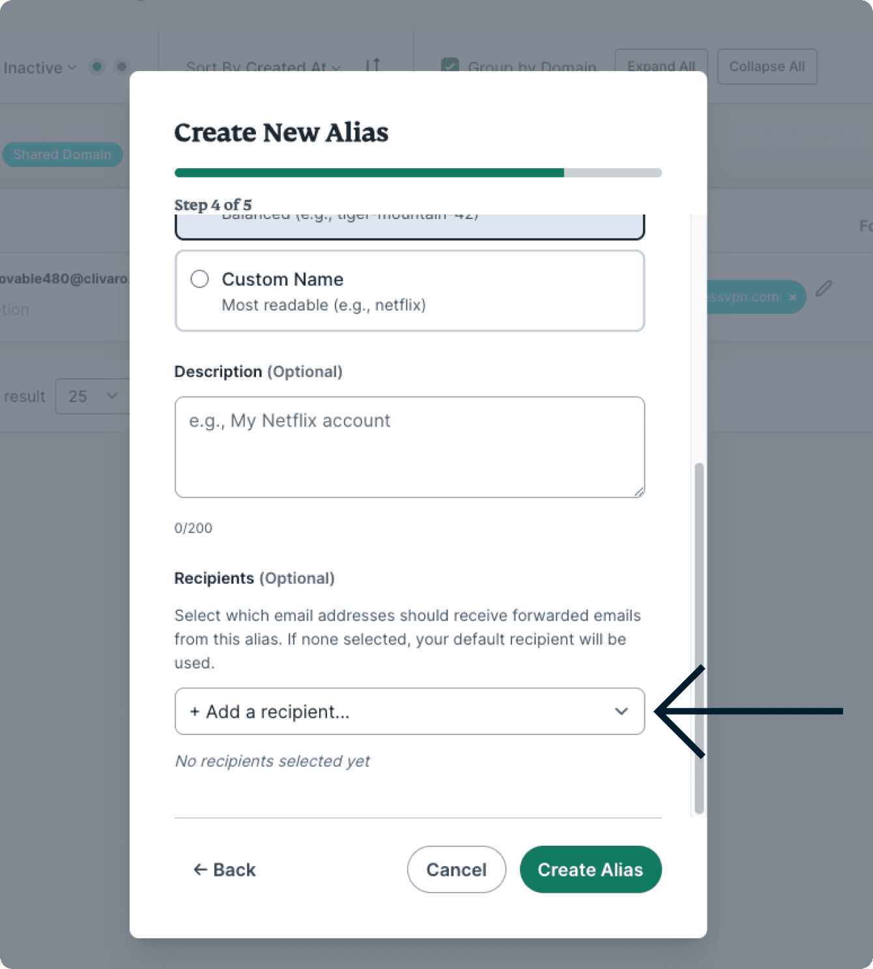Remove the recipient tag with the x icon
This screenshot has width=873, height=969.
(x=792, y=297)
